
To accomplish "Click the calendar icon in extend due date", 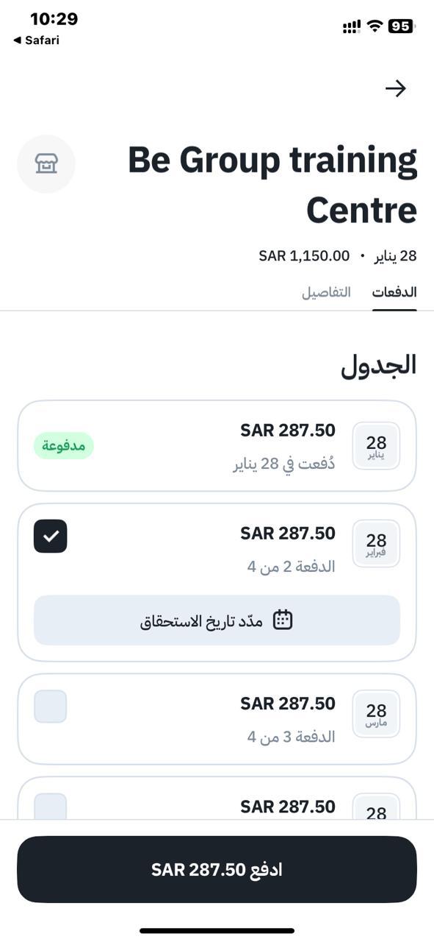I will click(283, 620).
